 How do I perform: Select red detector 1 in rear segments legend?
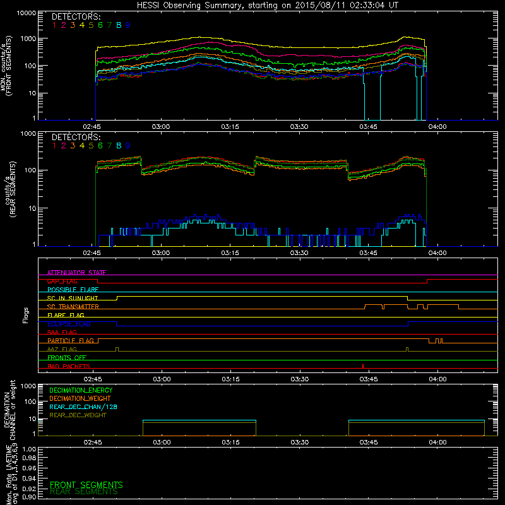[54, 146]
